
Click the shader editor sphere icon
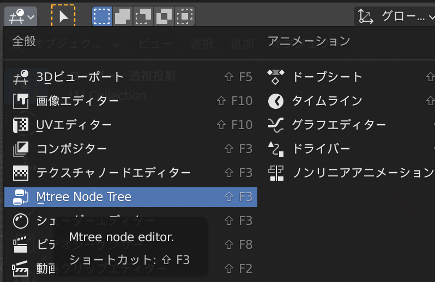pyautogui.click(x=21, y=221)
